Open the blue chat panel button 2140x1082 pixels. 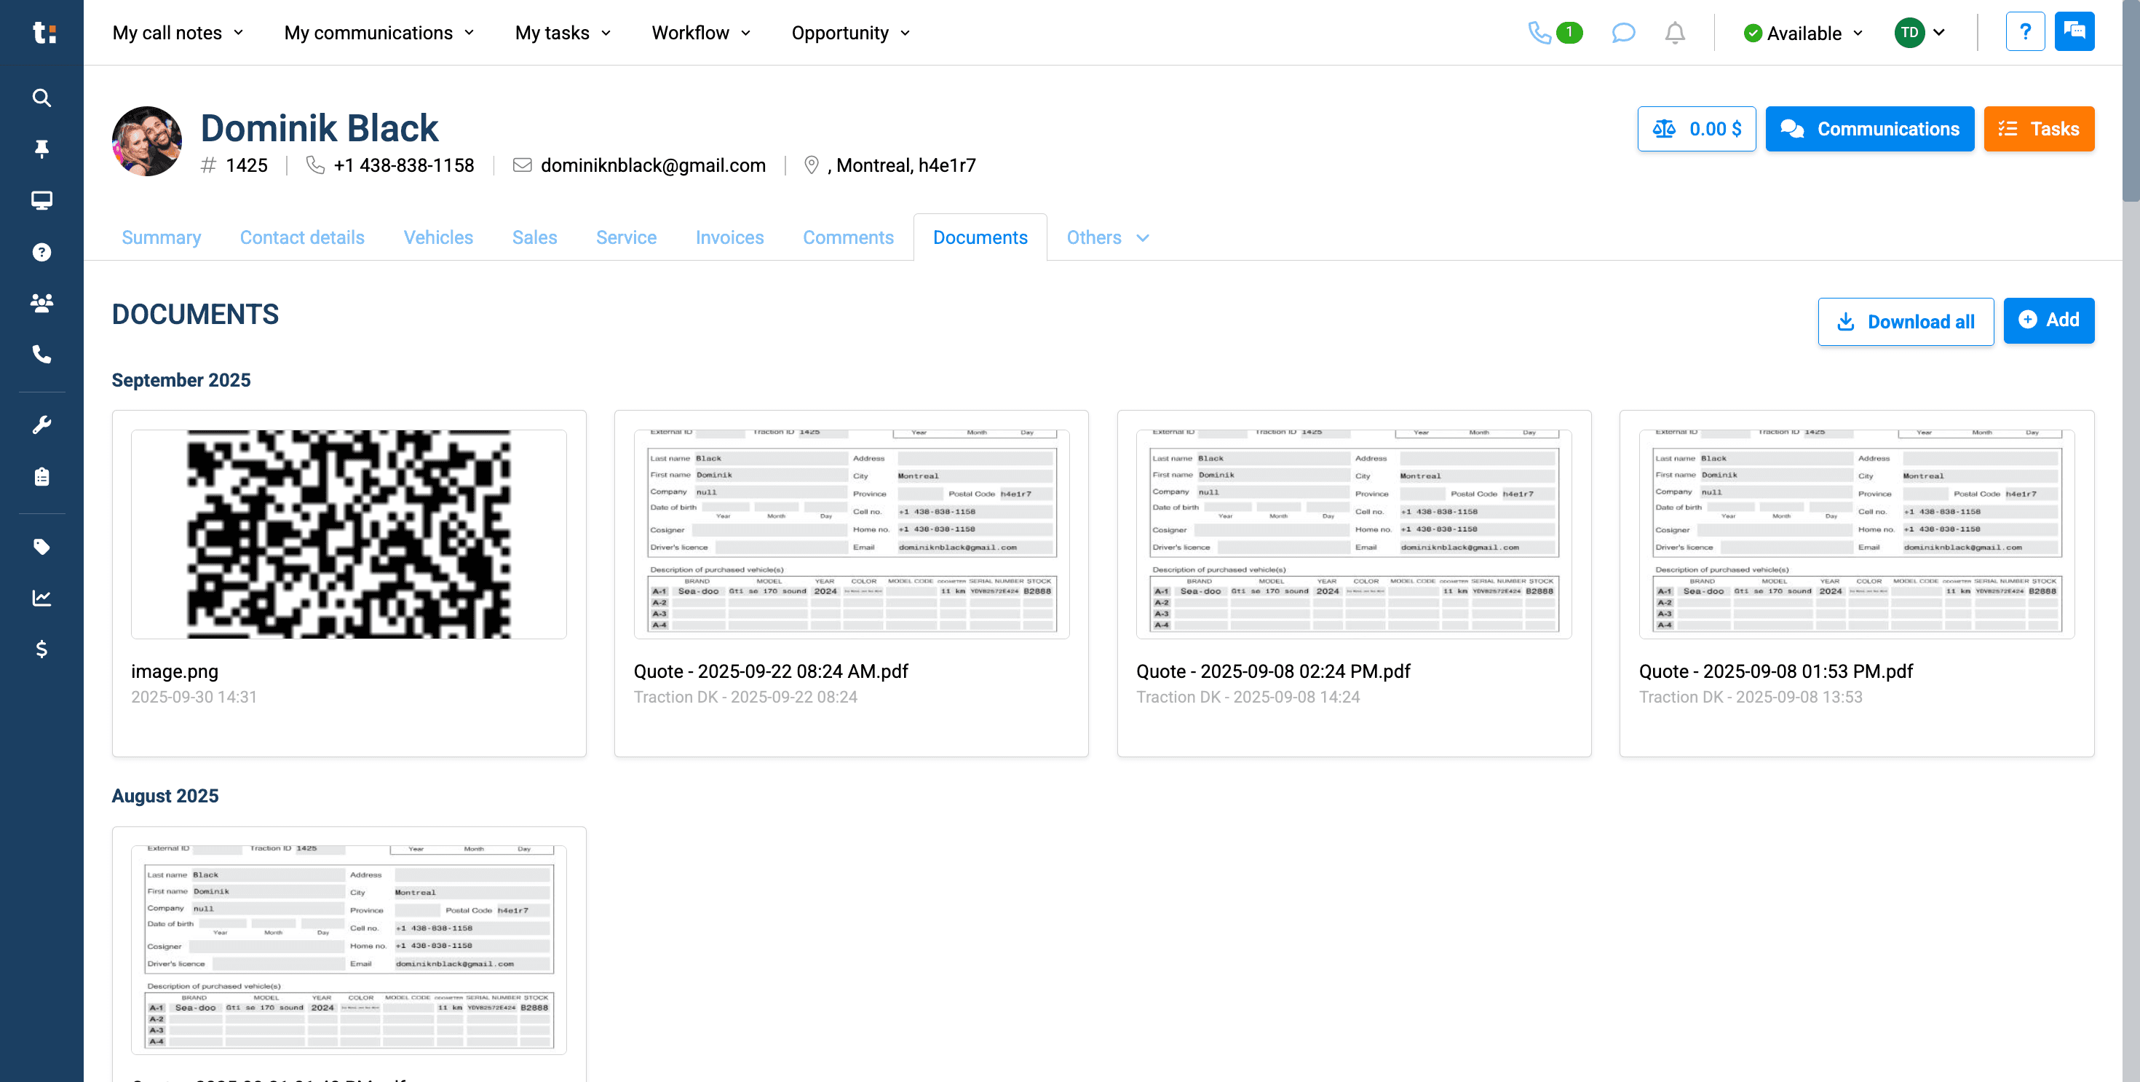tap(2074, 31)
